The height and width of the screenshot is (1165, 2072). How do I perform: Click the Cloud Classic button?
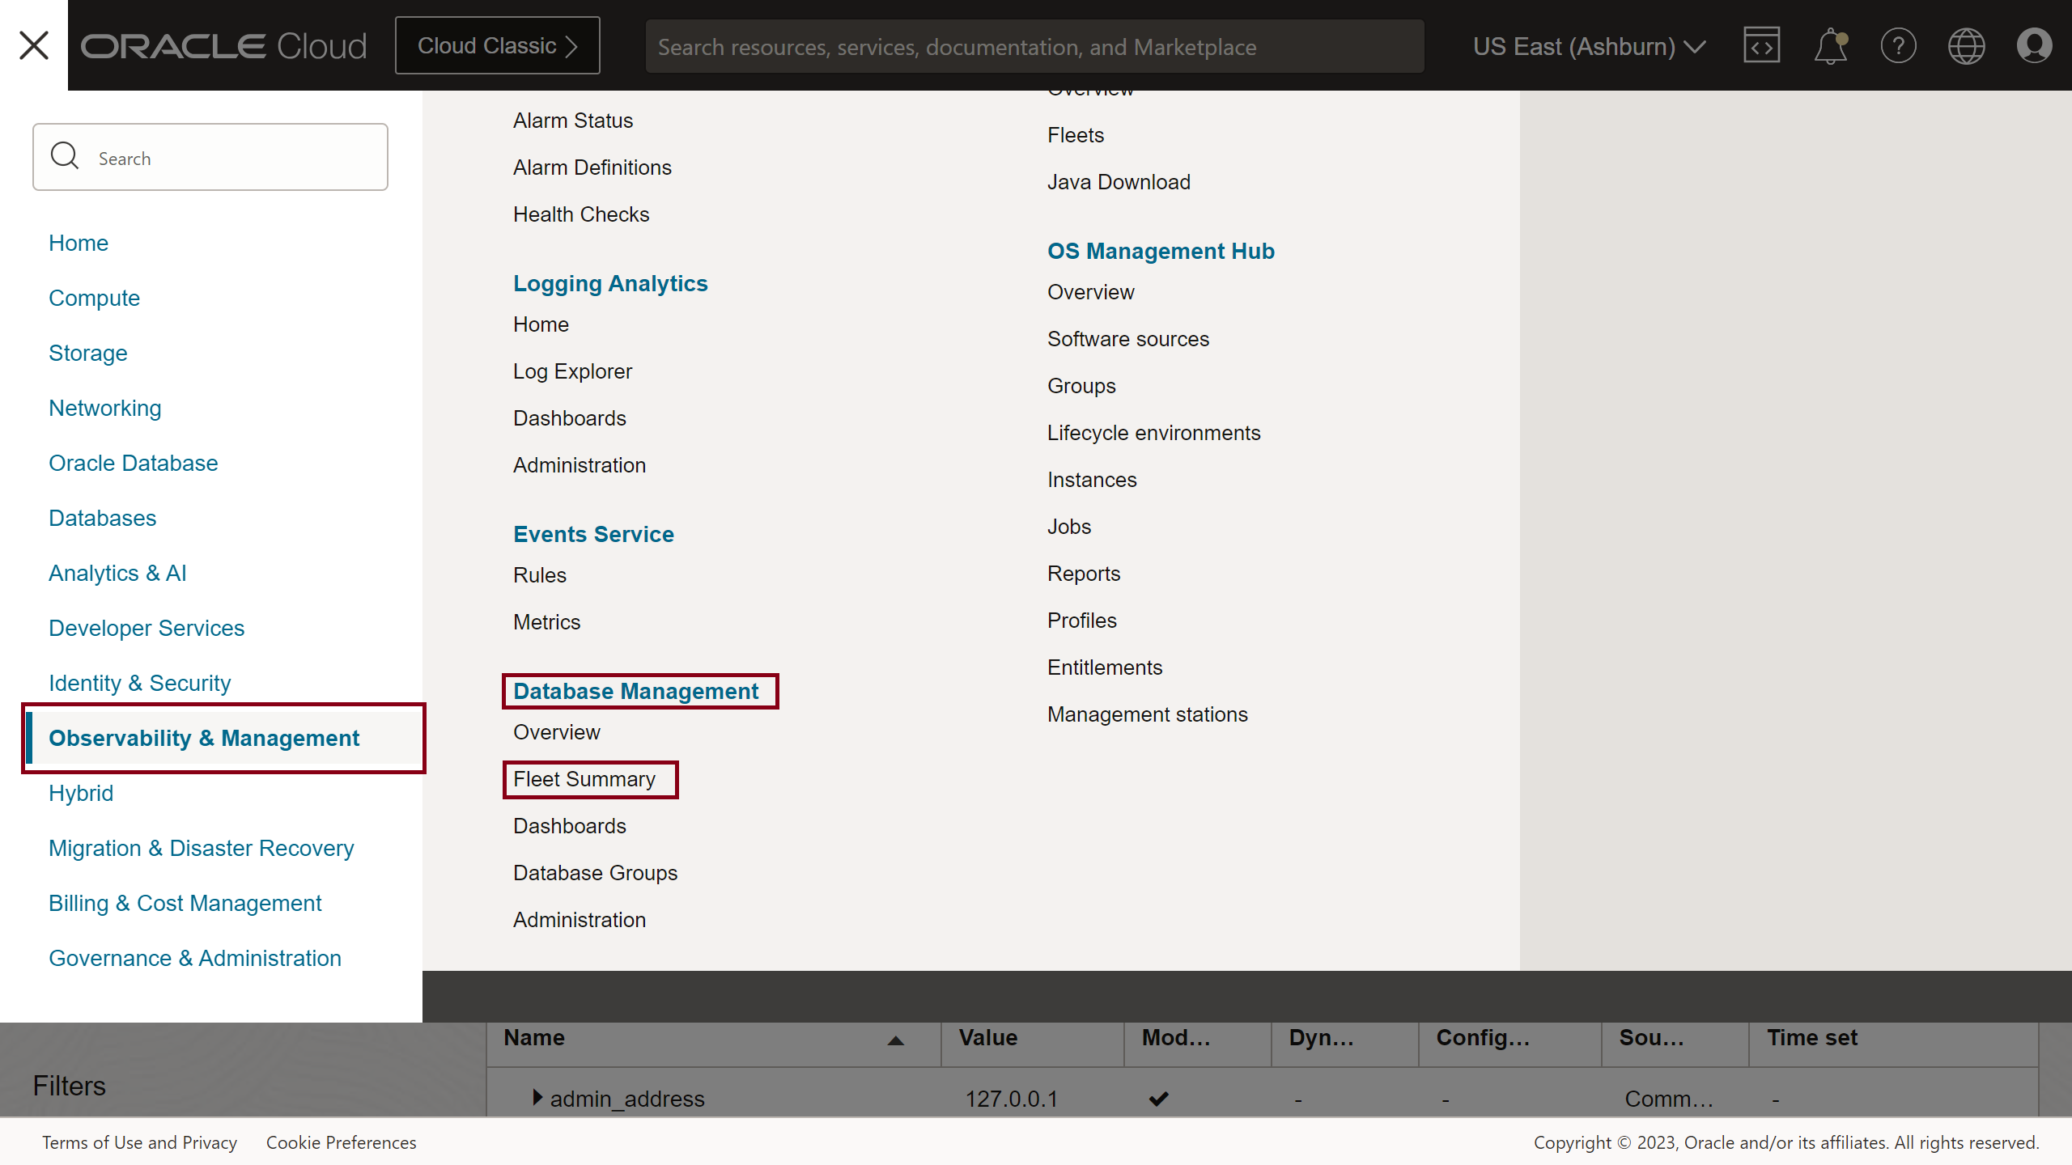[x=496, y=45]
